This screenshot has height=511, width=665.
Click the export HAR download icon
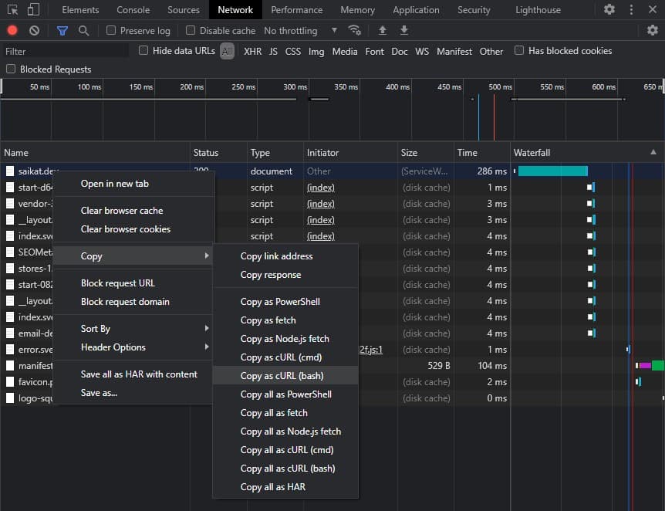click(403, 31)
